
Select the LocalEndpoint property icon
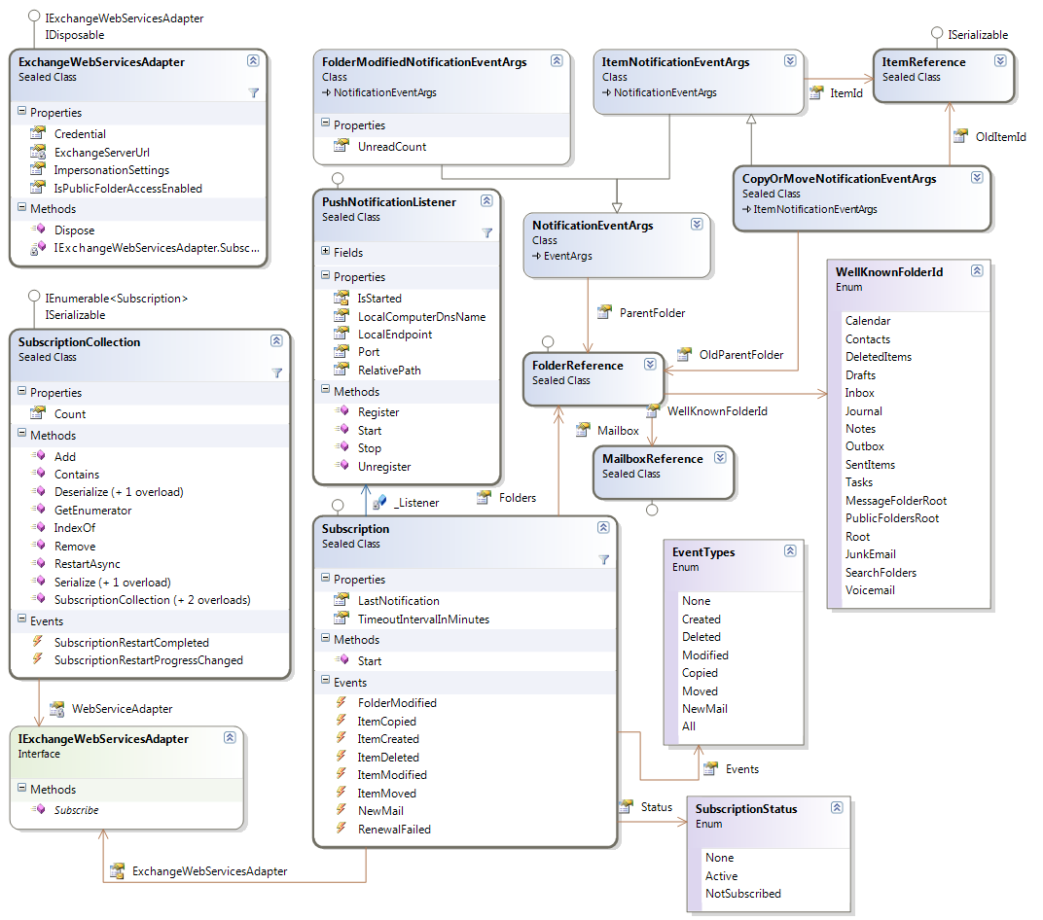(342, 333)
